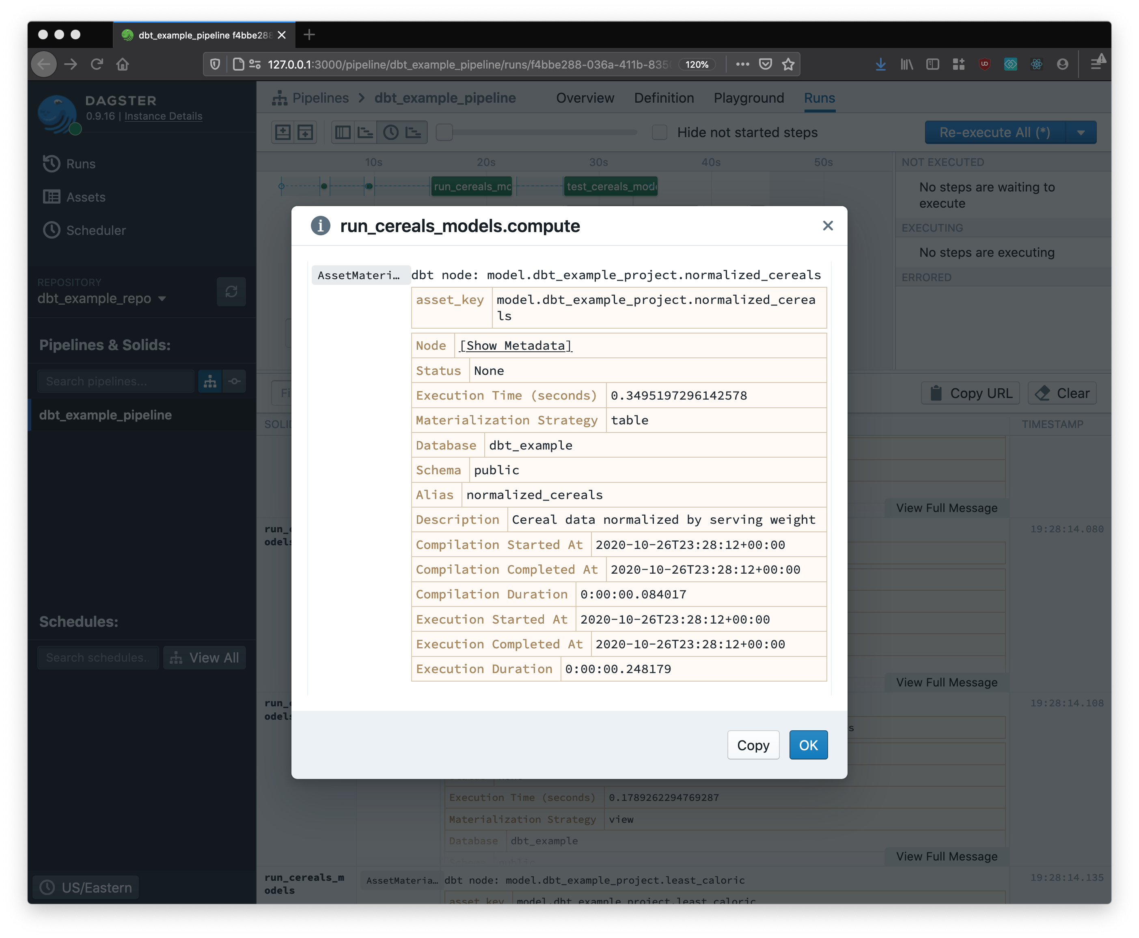The width and height of the screenshot is (1139, 938).
Task: Click the tracking protection shield icon
Action: pyautogui.click(x=215, y=64)
